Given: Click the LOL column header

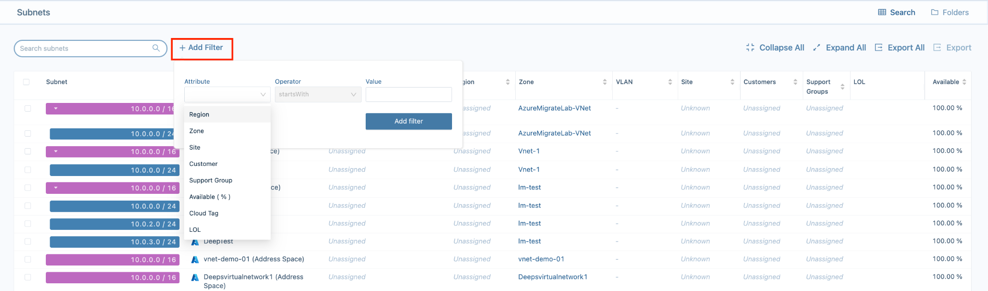Looking at the screenshot, I should (859, 82).
